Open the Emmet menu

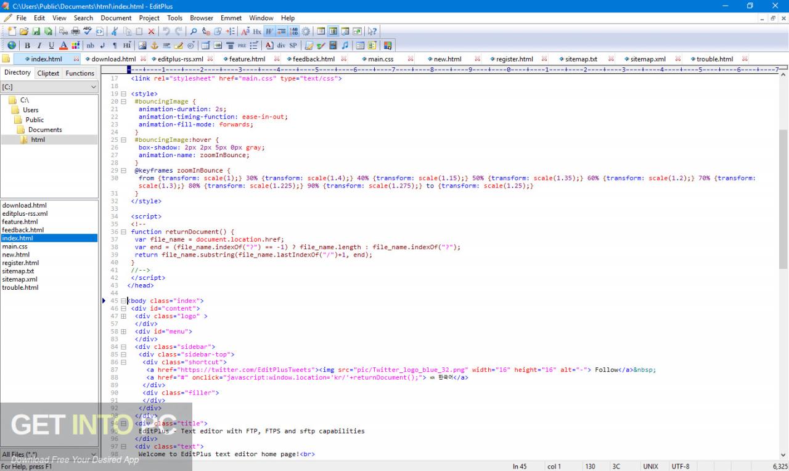pyautogui.click(x=231, y=18)
